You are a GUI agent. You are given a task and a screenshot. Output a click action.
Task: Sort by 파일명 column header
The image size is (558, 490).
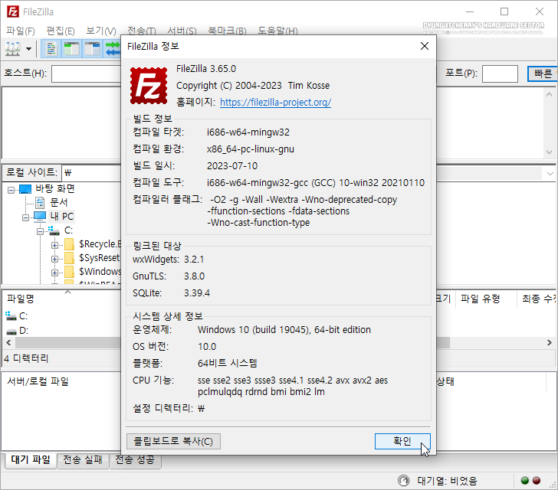point(21,299)
